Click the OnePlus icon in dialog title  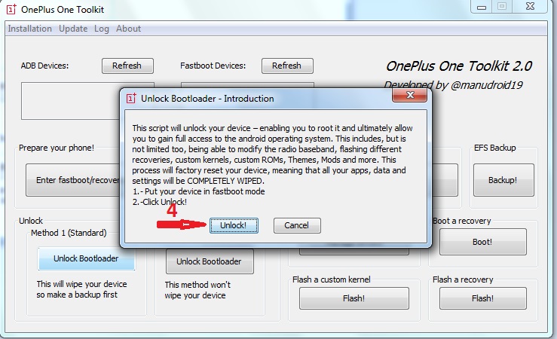pos(131,98)
